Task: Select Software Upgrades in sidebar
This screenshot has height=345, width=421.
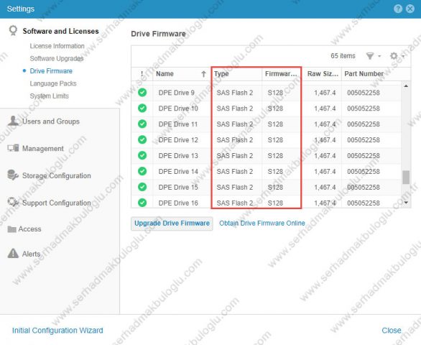Action: (56, 58)
